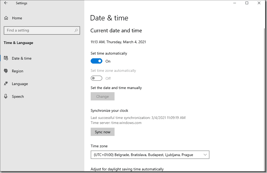This screenshot has width=267, height=173.
Task: Click the search magnifier in Find a setting
Action: [76, 30]
